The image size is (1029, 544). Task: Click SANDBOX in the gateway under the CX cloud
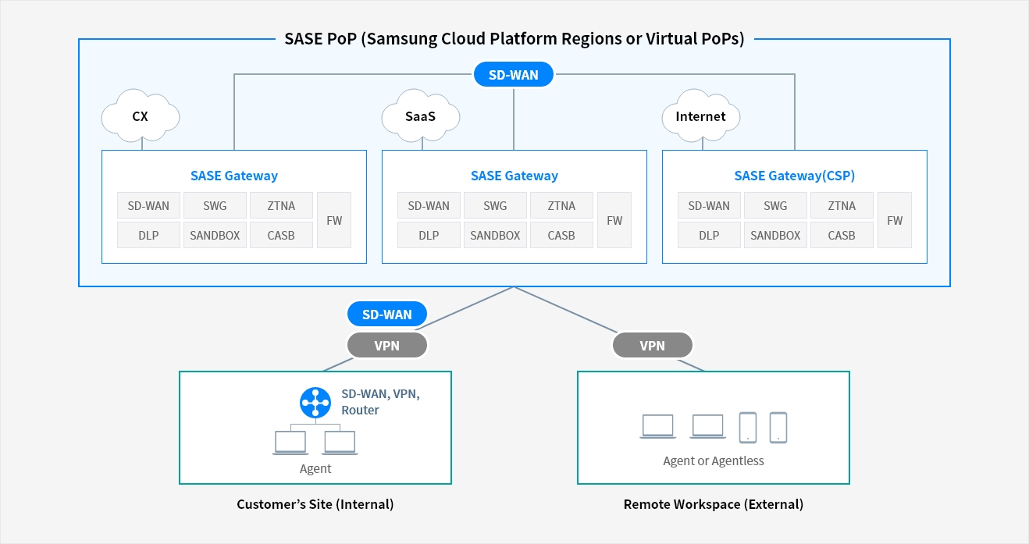point(215,235)
